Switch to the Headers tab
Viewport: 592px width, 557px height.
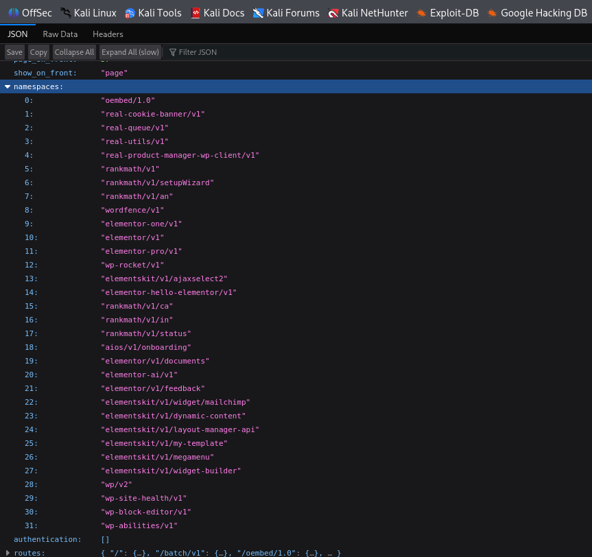click(108, 34)
